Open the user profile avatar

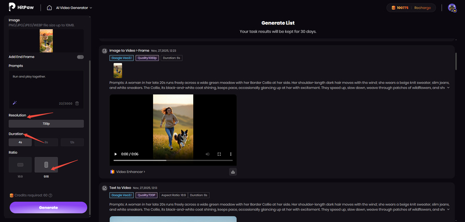(451, 8)
